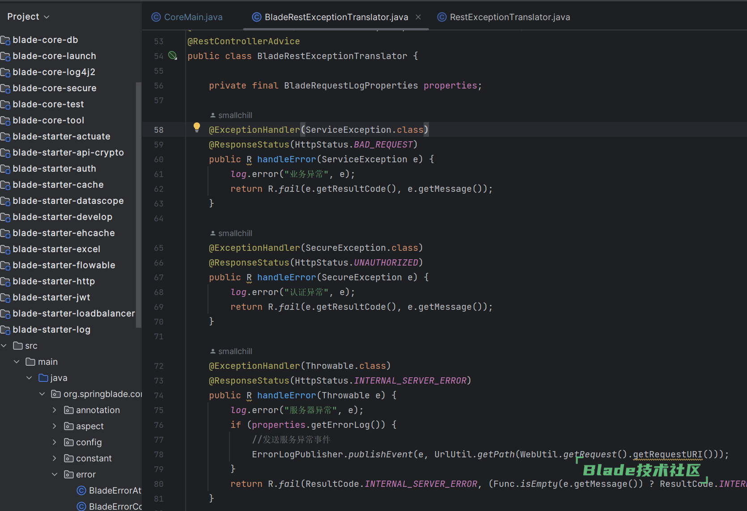Click the class icon on RestExceptionTranslator.java tab

tap(442, 17)
